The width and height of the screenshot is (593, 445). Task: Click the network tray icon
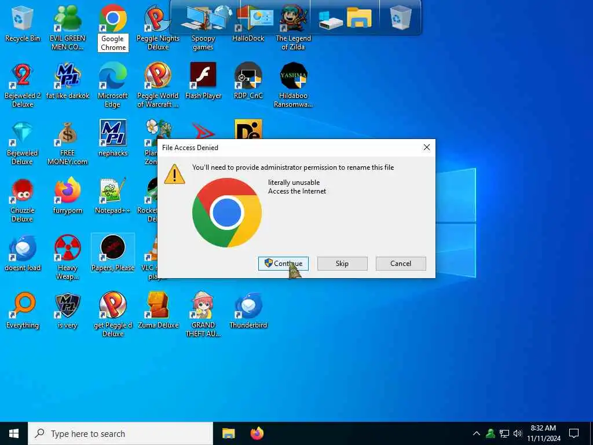[x=504, y=433]
